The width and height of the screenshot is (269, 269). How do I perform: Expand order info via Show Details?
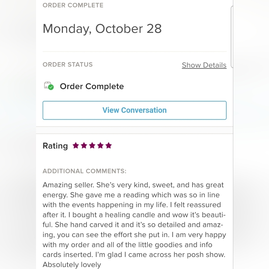click(204, 65)
